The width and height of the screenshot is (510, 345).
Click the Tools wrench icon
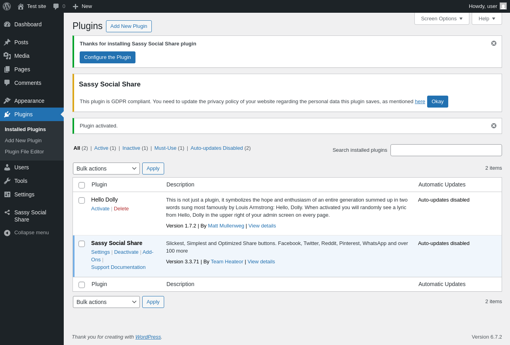pyautogui.click(x=7, y=181)
